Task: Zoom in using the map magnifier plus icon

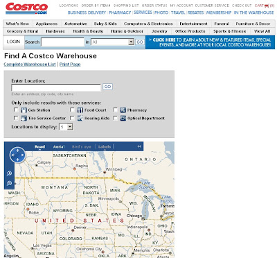Action: point(9,173)
